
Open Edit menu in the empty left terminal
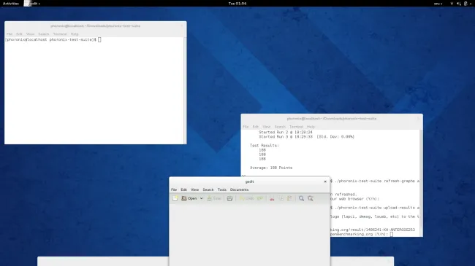[x=20, y=34]
